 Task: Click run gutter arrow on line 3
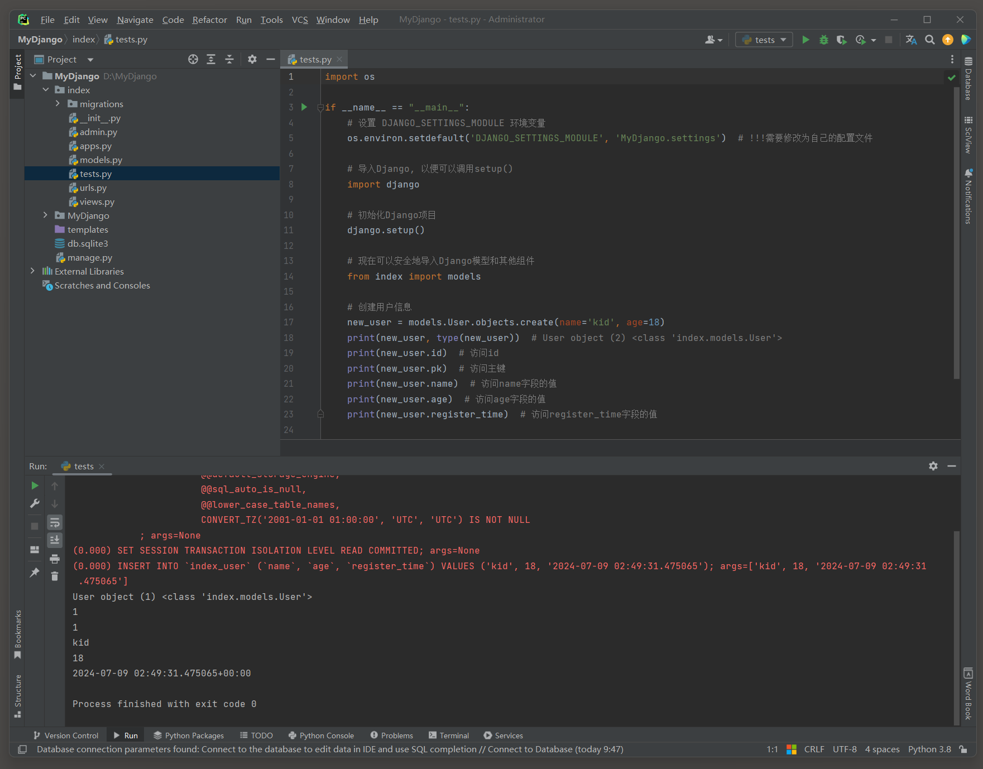tap(304, 107)
